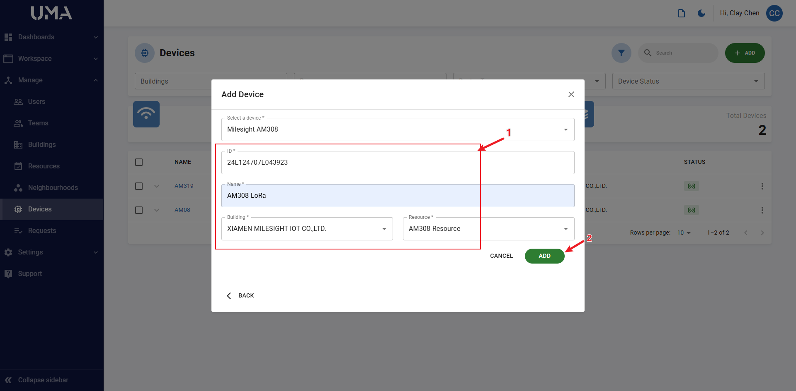The height and width of the screenshot is (391, 796).
Task: Click the Name input field
Action: pos(398,196)
